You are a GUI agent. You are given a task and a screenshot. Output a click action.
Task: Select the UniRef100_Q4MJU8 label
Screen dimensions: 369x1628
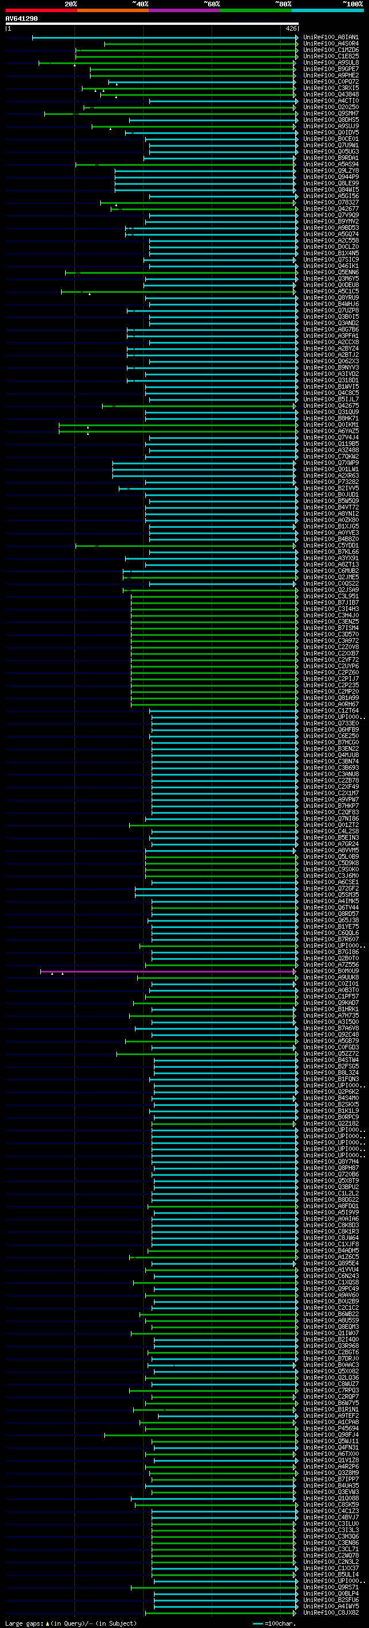coord(331,755)
